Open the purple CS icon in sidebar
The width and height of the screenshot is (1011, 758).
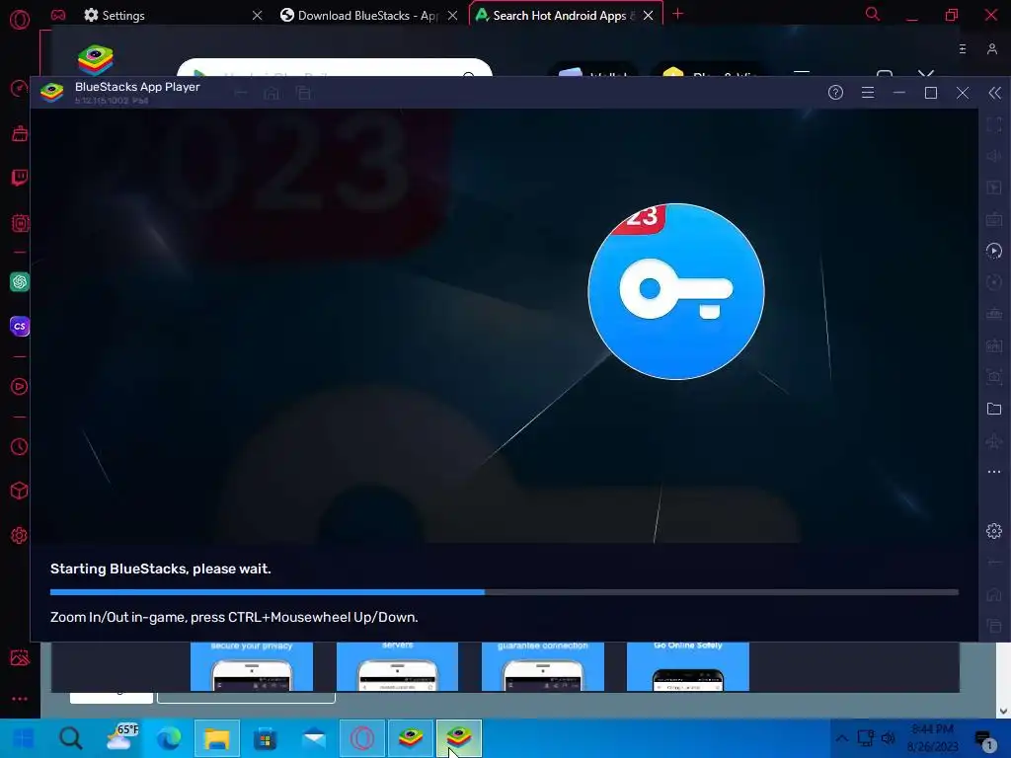click(x=20, y=326)
